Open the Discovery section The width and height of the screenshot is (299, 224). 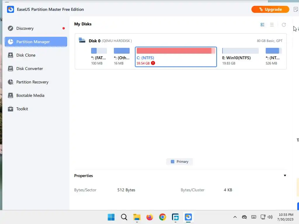[36, 28]
